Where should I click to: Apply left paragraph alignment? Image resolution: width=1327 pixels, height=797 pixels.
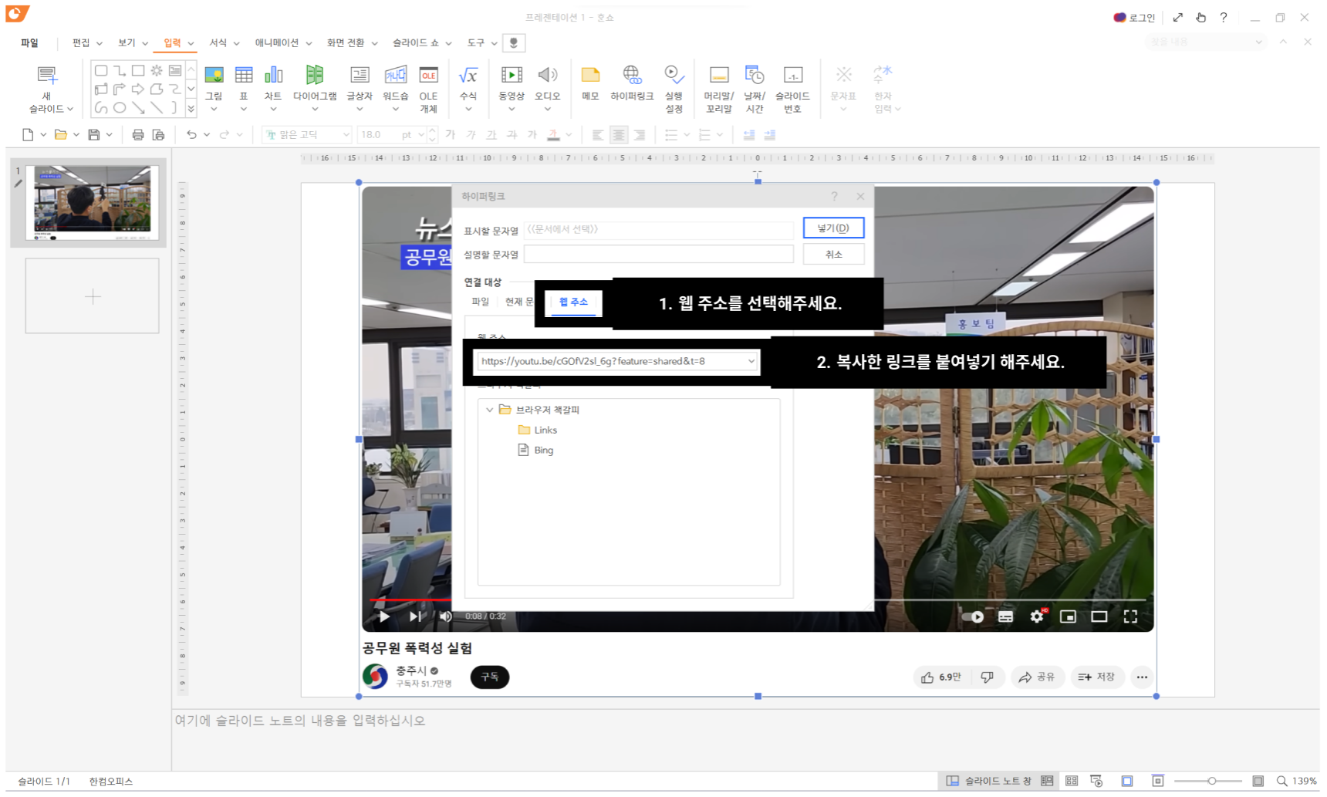coord(597,134)
